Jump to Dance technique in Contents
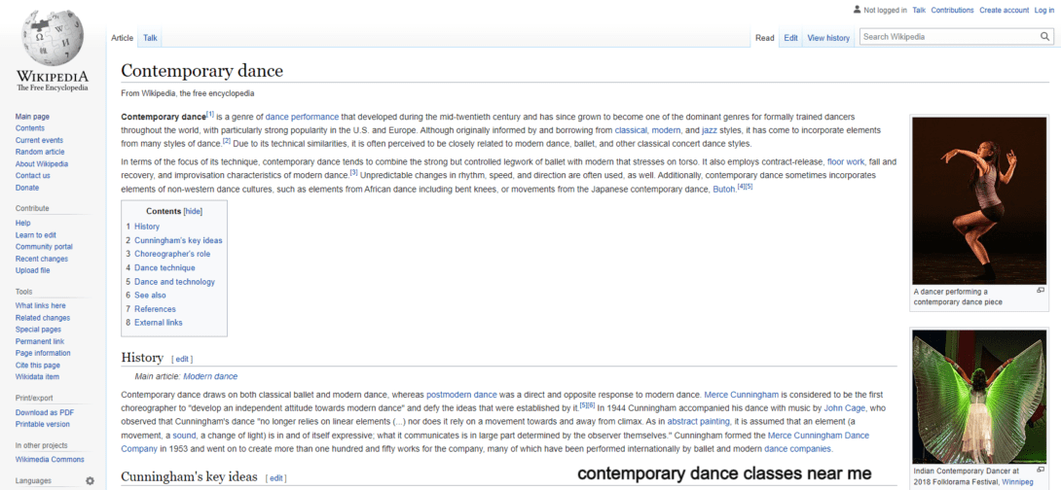Image resolution: width=1061 pixels, height=490 pixels. 165,267
